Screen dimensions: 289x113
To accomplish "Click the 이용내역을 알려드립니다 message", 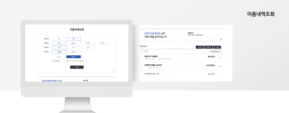I will click(x=155, y=37).
